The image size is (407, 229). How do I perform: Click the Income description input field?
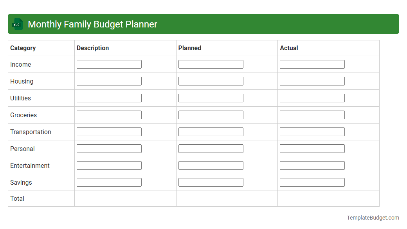coord(109,64)
